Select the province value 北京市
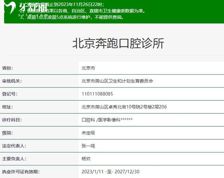Viewport: 224px width, 178px height. coord(88,68)
